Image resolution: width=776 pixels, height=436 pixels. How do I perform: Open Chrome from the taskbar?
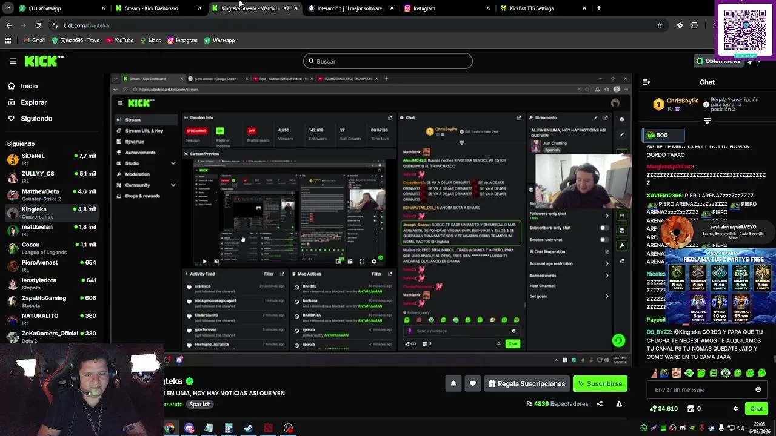click(170, 428)
